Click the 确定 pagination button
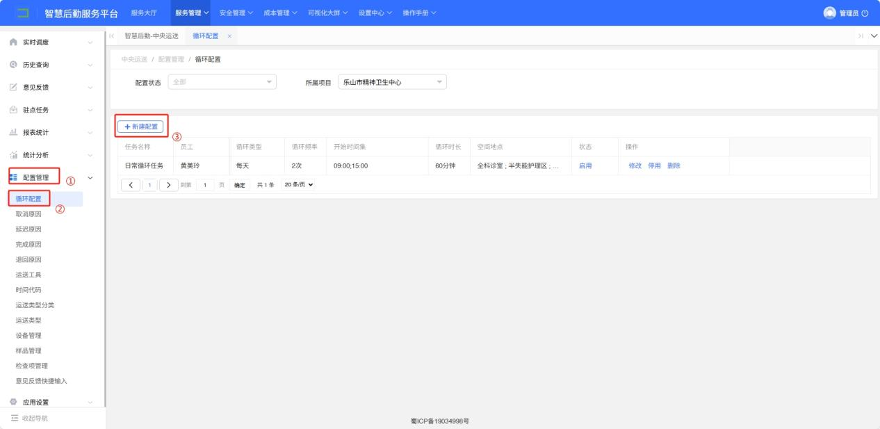880x429 pixels. (x=240, y=184)
